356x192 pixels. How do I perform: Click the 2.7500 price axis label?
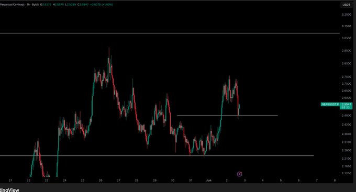pos(346,77)
